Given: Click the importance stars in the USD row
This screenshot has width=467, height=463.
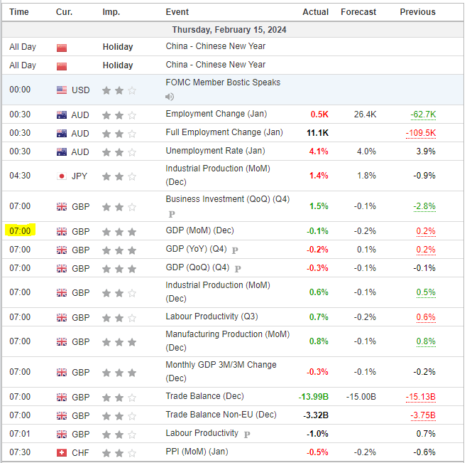Looking at the screenshot, I should point(119,90).
